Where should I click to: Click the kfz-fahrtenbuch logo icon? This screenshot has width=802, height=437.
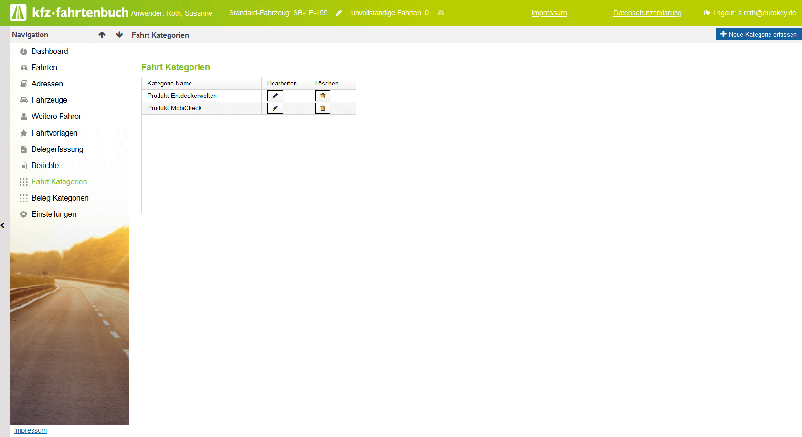click(18, 12)
